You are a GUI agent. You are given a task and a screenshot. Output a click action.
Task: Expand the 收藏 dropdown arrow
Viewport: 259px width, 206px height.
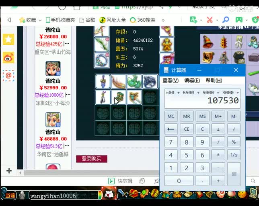40,20
